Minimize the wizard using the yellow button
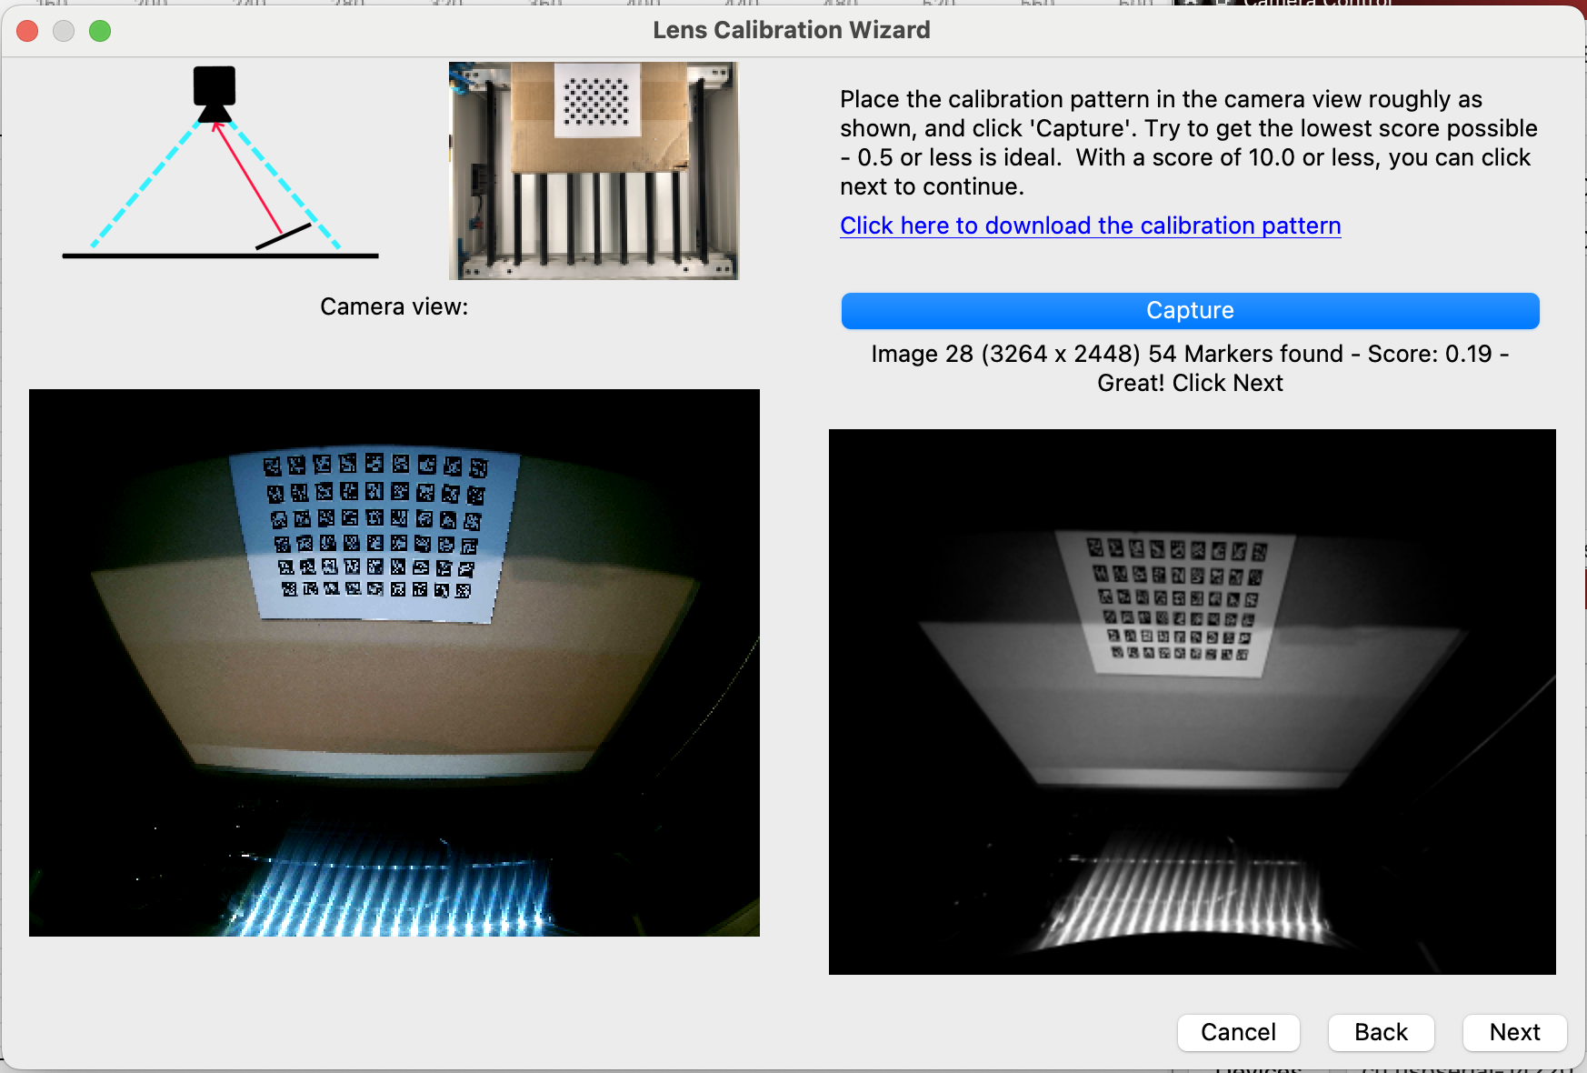This screenshot has width=1587, height=1073. coord(64,31)
